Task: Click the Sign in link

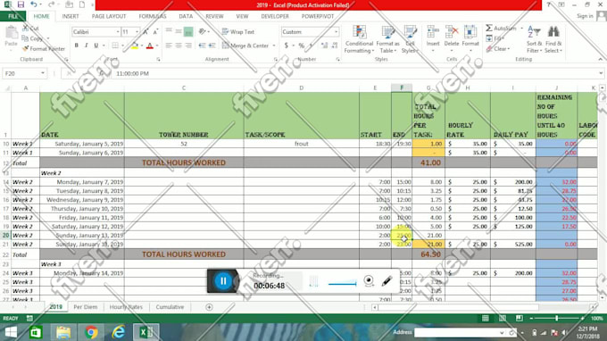Action: pos(585,16)
